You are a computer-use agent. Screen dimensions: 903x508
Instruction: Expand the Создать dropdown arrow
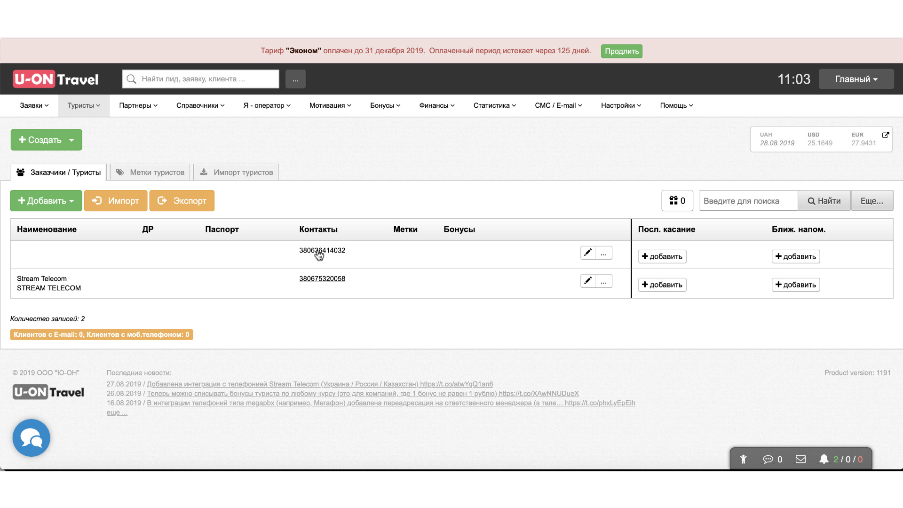point(71,140)
